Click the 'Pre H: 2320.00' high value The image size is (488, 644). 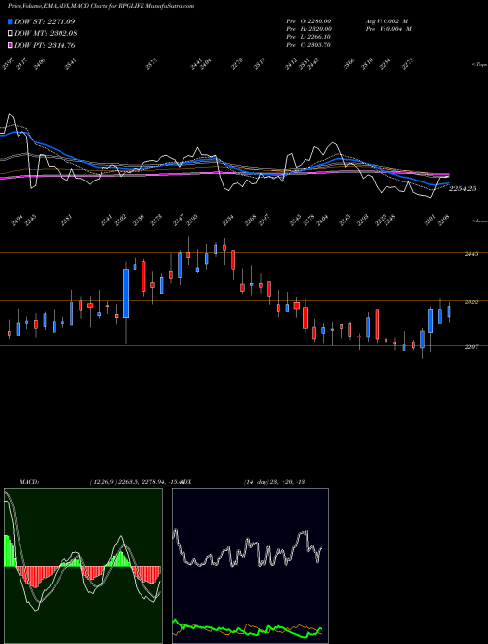(308, 29)
